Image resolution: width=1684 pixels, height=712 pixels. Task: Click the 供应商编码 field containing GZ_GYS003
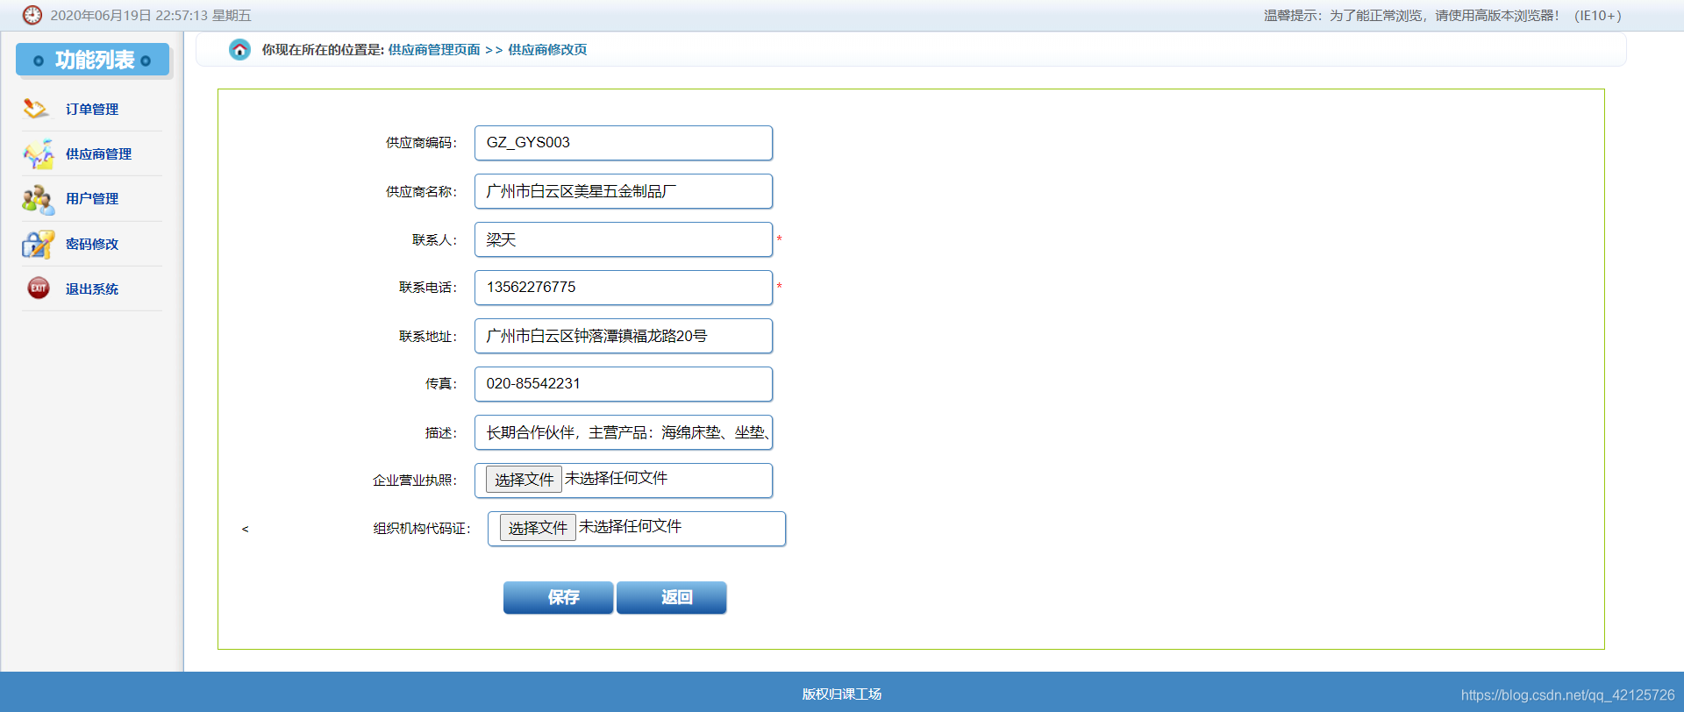pos(624,143)
